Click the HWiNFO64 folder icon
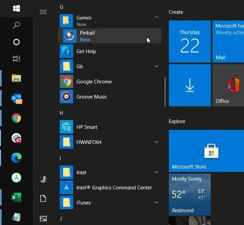This screenshot has height=225, width=244. [66, 142]
